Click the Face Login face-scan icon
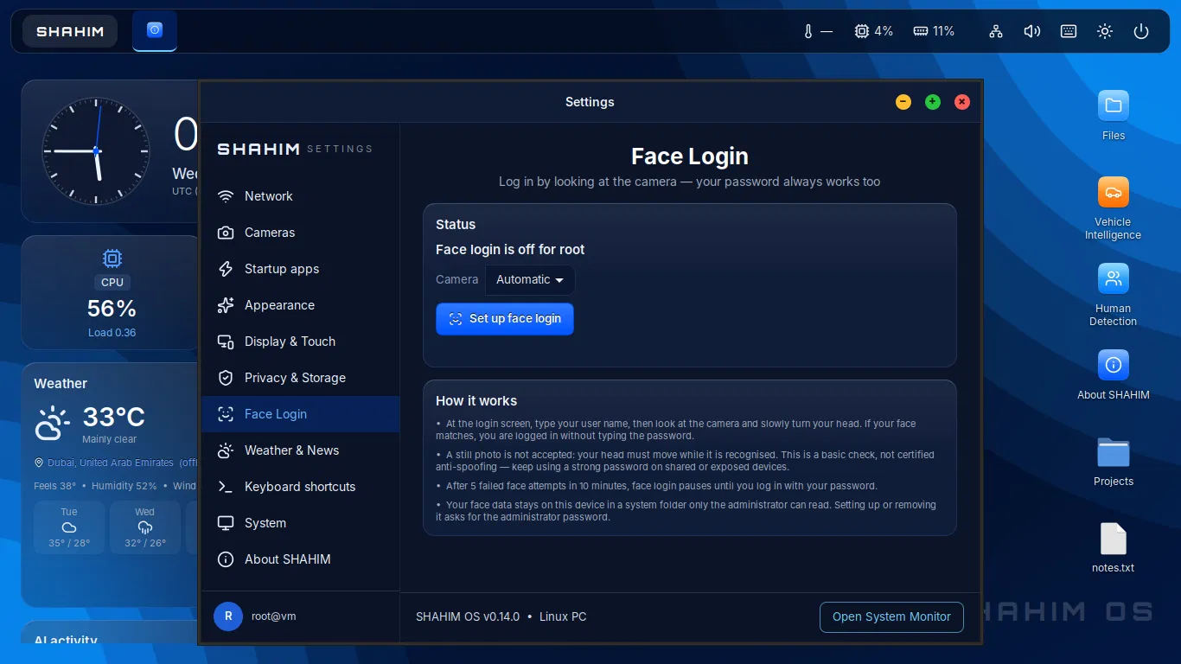 226,414
